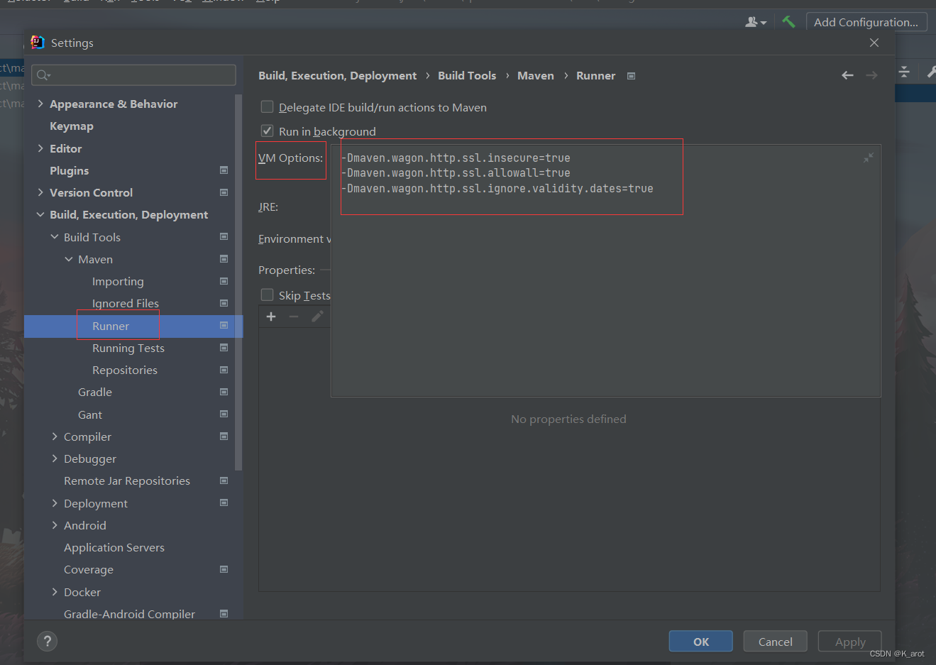Screen dimensions: 936x665
Task: Click inside the VM Options text area
Action: coord(606,271)
